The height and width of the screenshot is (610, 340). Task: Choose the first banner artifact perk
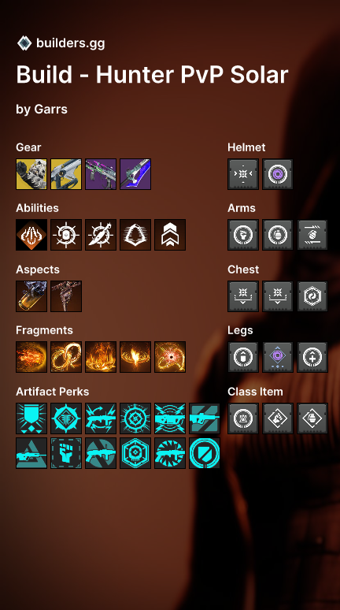pos(31,418)
